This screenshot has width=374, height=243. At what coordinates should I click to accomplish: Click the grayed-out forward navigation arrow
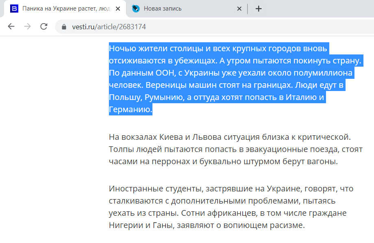[27, 26]
